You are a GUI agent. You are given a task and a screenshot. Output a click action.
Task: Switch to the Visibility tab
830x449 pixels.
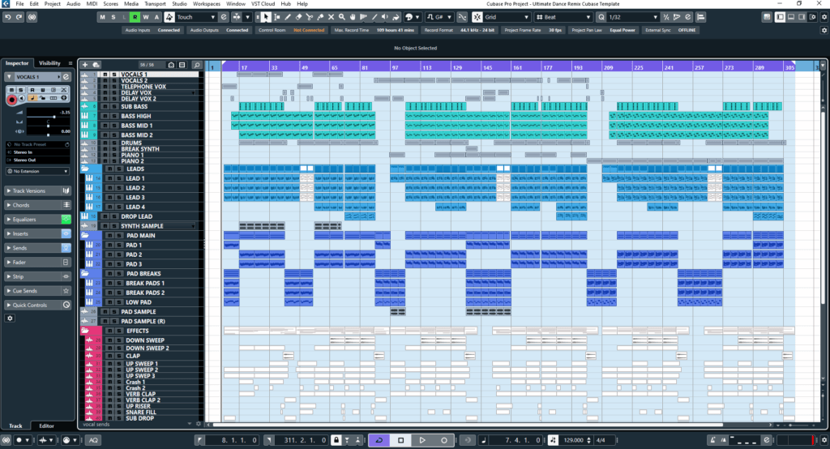click(x=49, y=62)
